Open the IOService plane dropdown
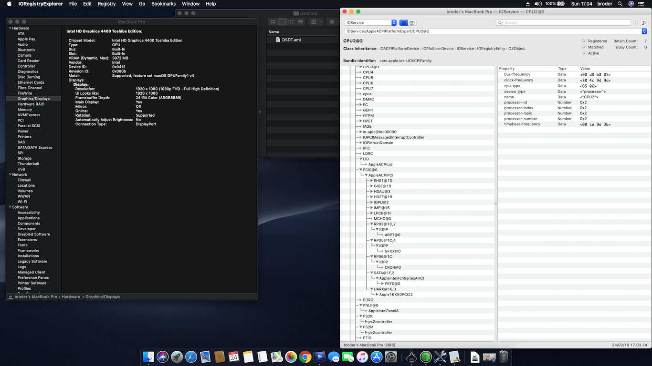This screenshot has height=366, width=652. tap(370, 23)
